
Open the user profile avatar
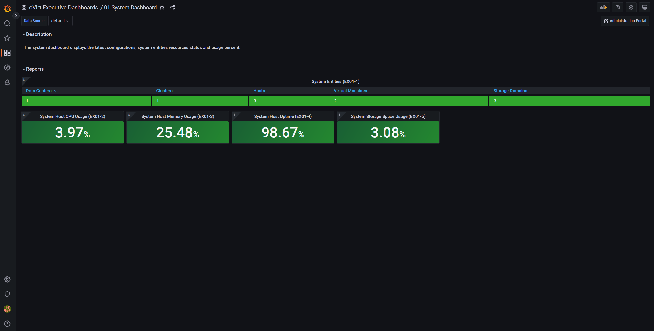[x=7, y=309]
